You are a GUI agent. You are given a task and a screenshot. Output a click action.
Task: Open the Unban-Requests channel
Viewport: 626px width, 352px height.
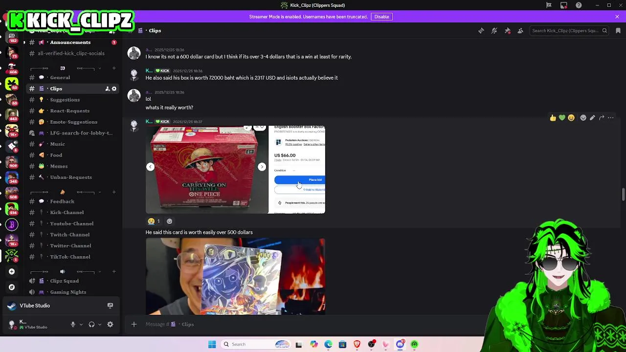[x=70, y=177]
